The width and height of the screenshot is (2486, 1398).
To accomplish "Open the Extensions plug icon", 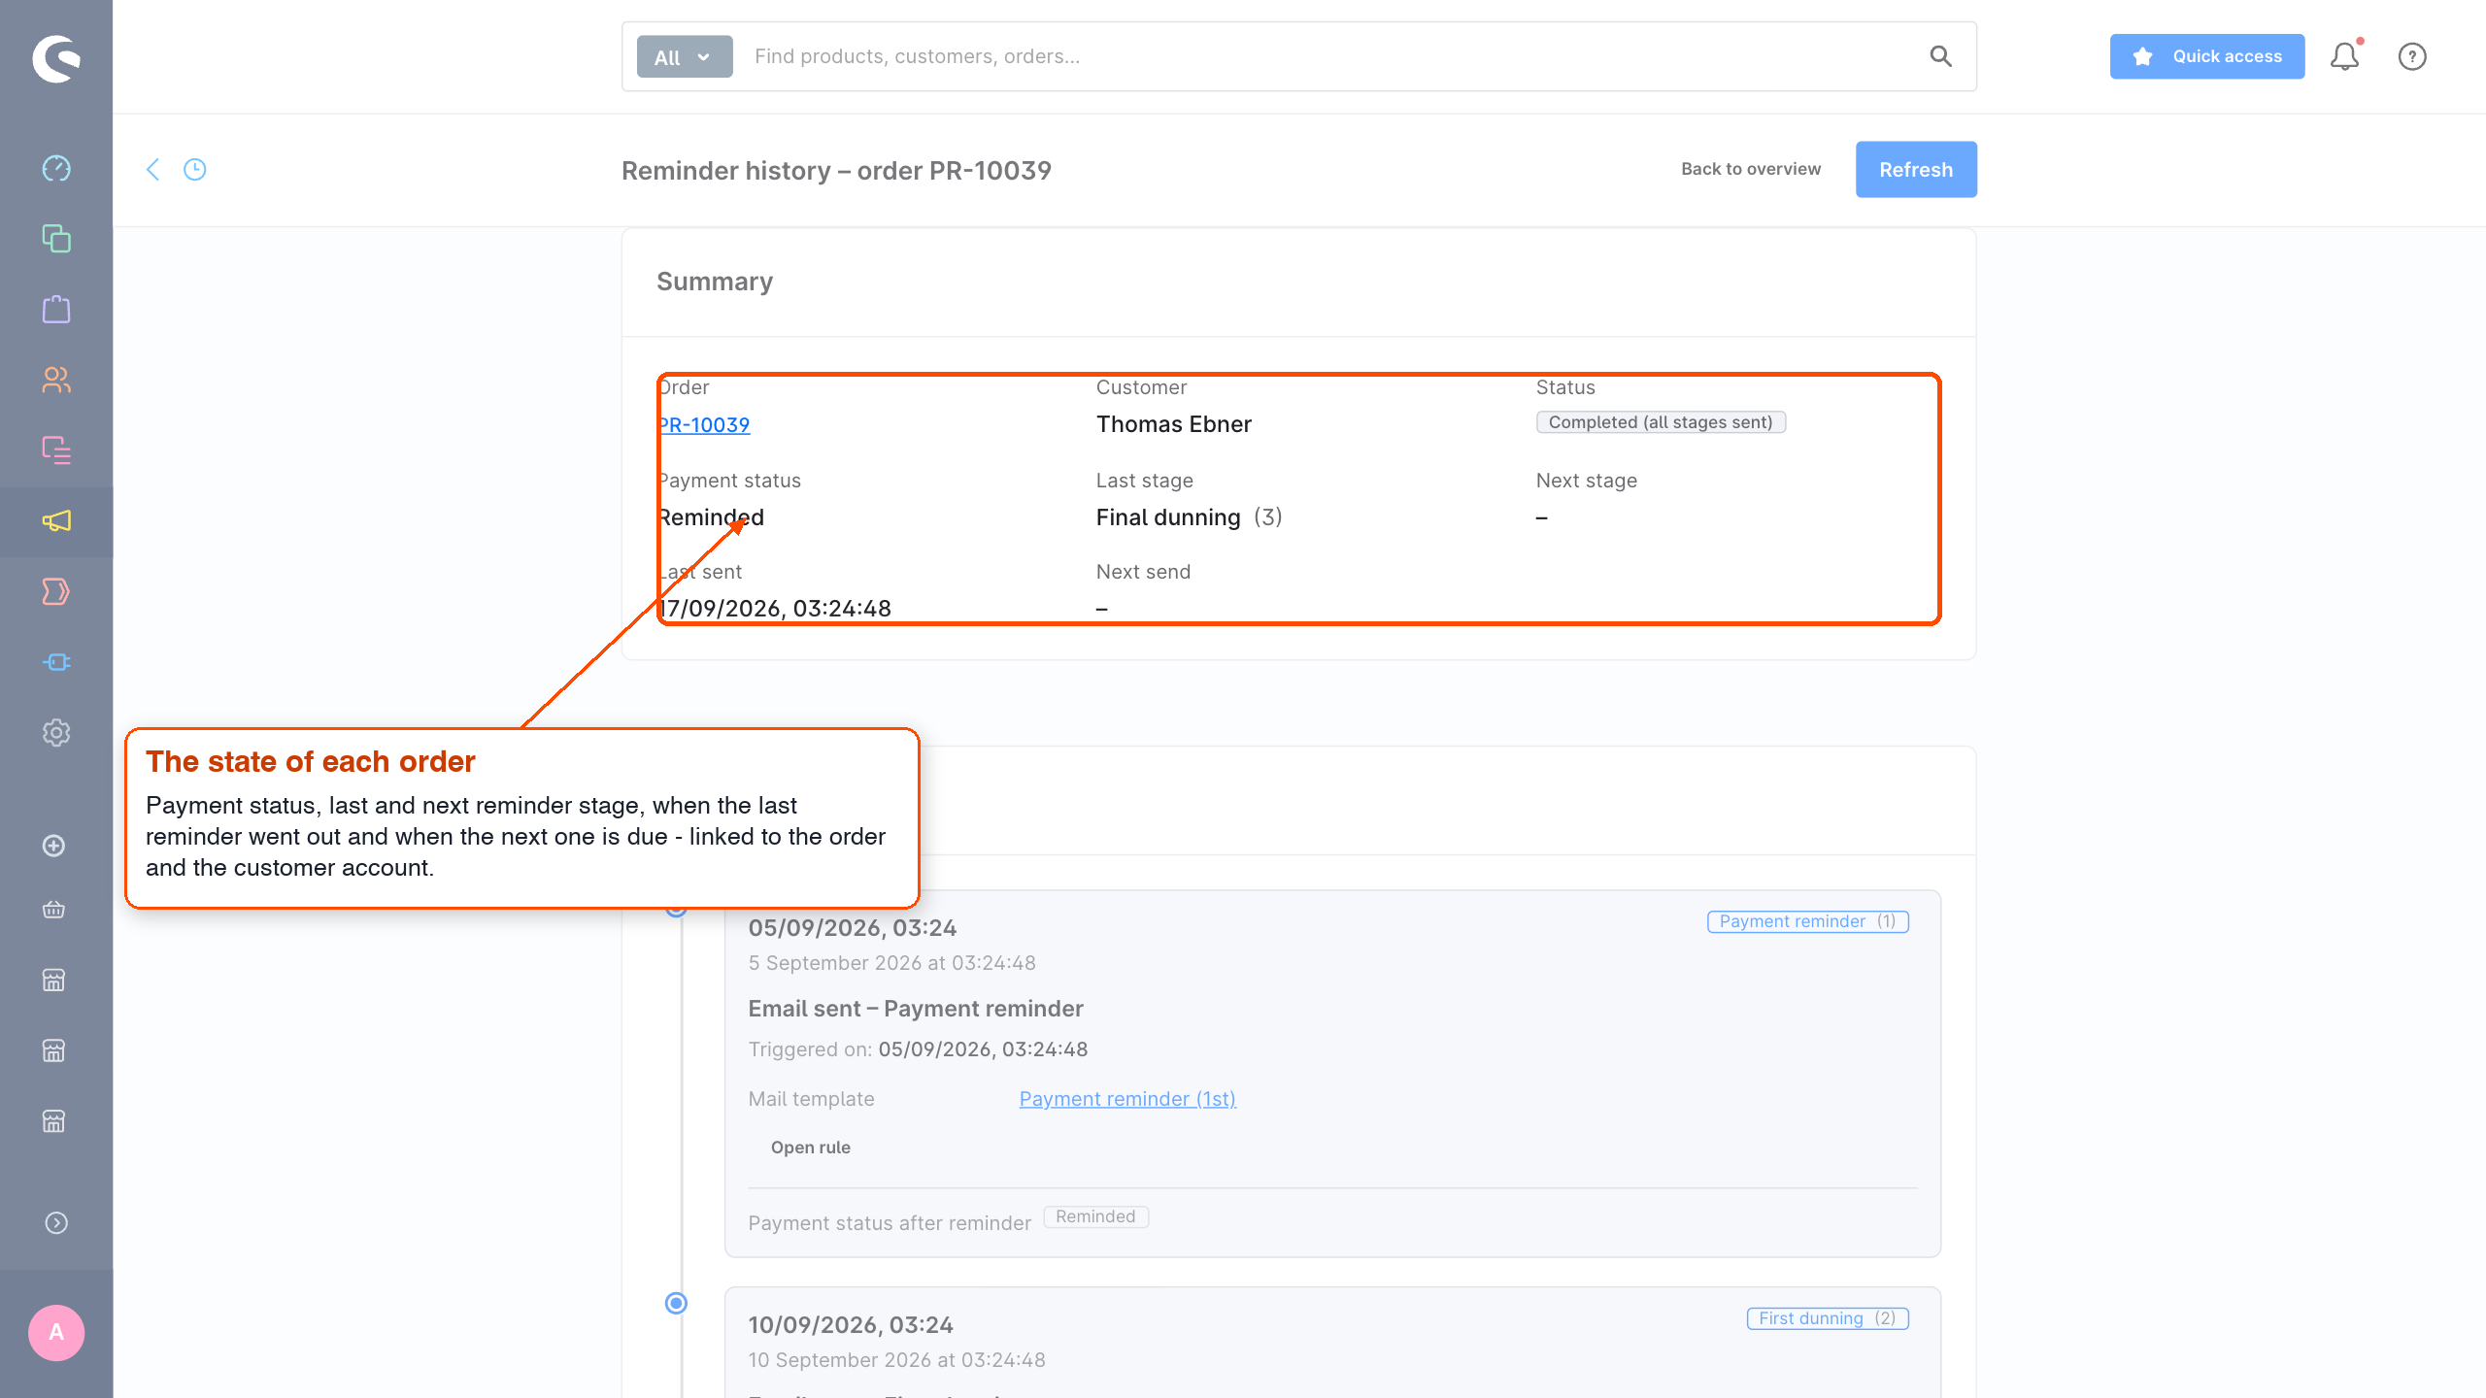I will [56, 662].
